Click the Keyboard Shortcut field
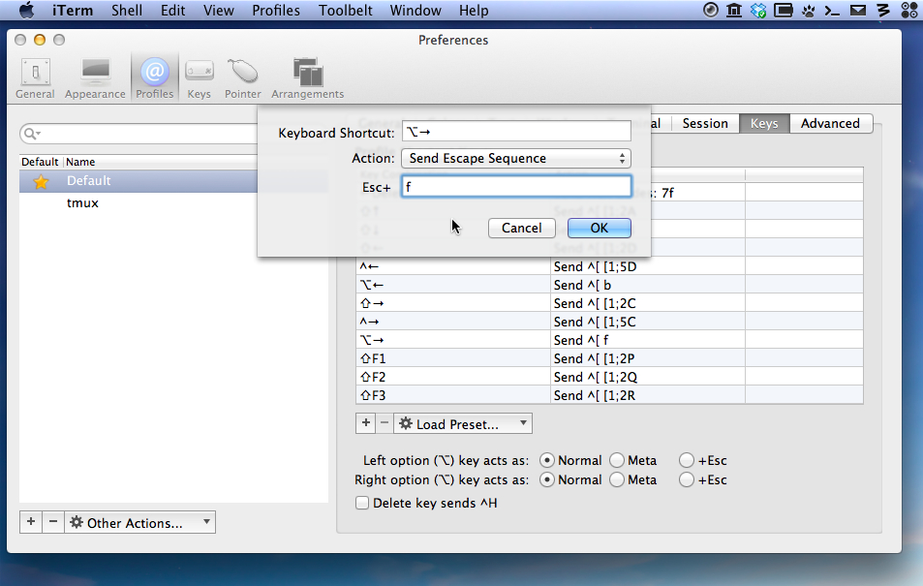This screenshot has height=586, width=923. pyautogui.click(x=516, y=132)
